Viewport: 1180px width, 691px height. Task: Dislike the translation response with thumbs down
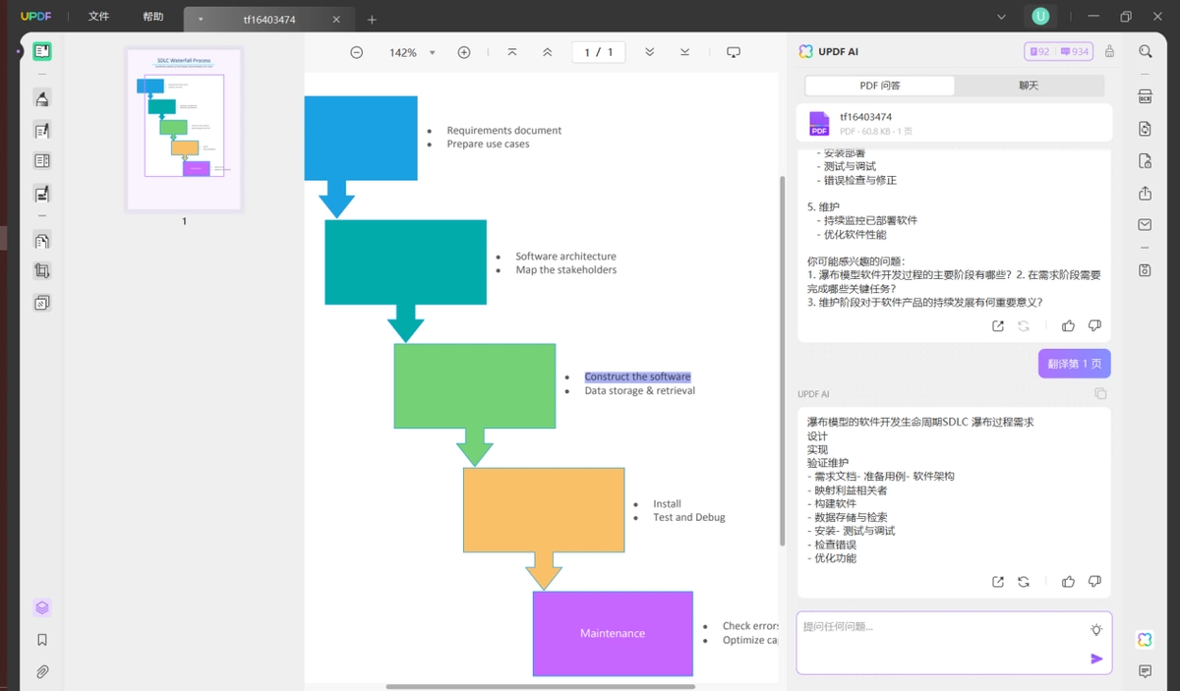[1094, 582]
